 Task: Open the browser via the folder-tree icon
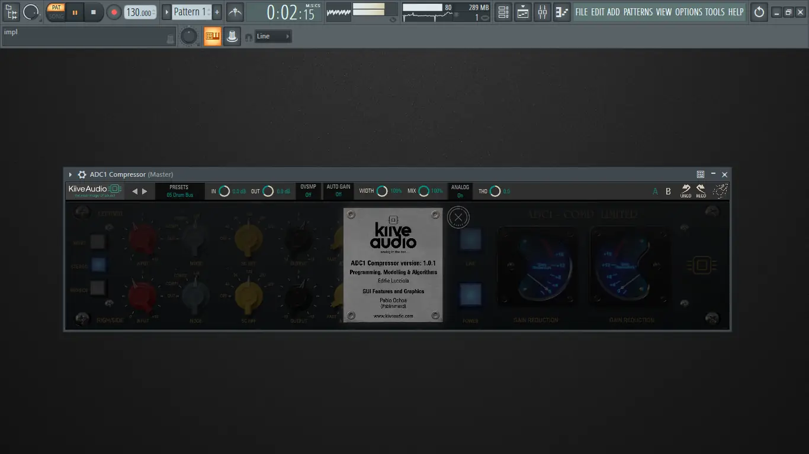coord(11,12)
